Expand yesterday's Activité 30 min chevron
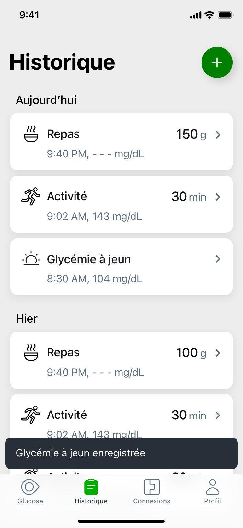The width and height of the screenshot is (243, 528). coord(218,415)
